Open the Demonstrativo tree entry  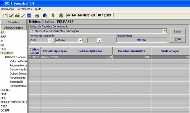coord(18,86)
